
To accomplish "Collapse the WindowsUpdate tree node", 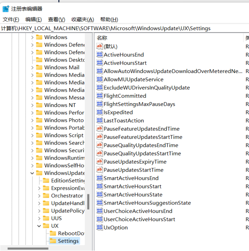I will click(x=32, y=173).
